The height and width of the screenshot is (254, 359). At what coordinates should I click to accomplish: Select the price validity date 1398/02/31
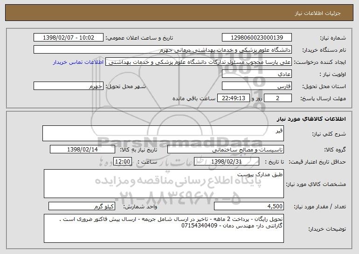click(227, 162)
